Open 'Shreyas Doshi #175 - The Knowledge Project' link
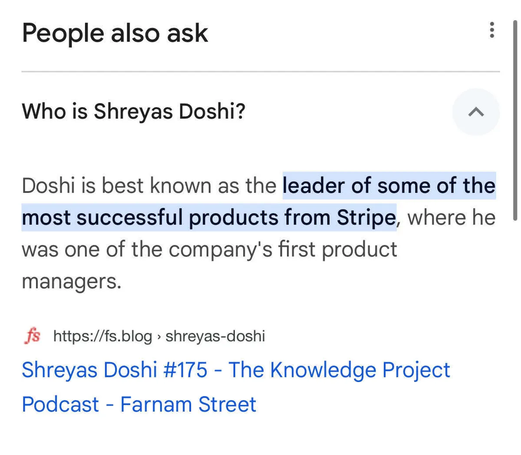The width and height of the screenshot is (521, 455). 236,370
